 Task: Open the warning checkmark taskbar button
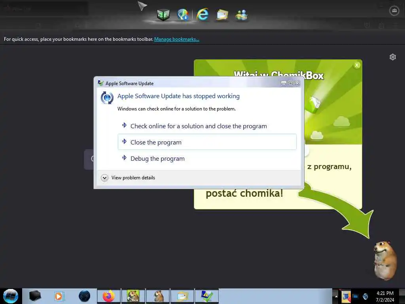pos(206,296)
